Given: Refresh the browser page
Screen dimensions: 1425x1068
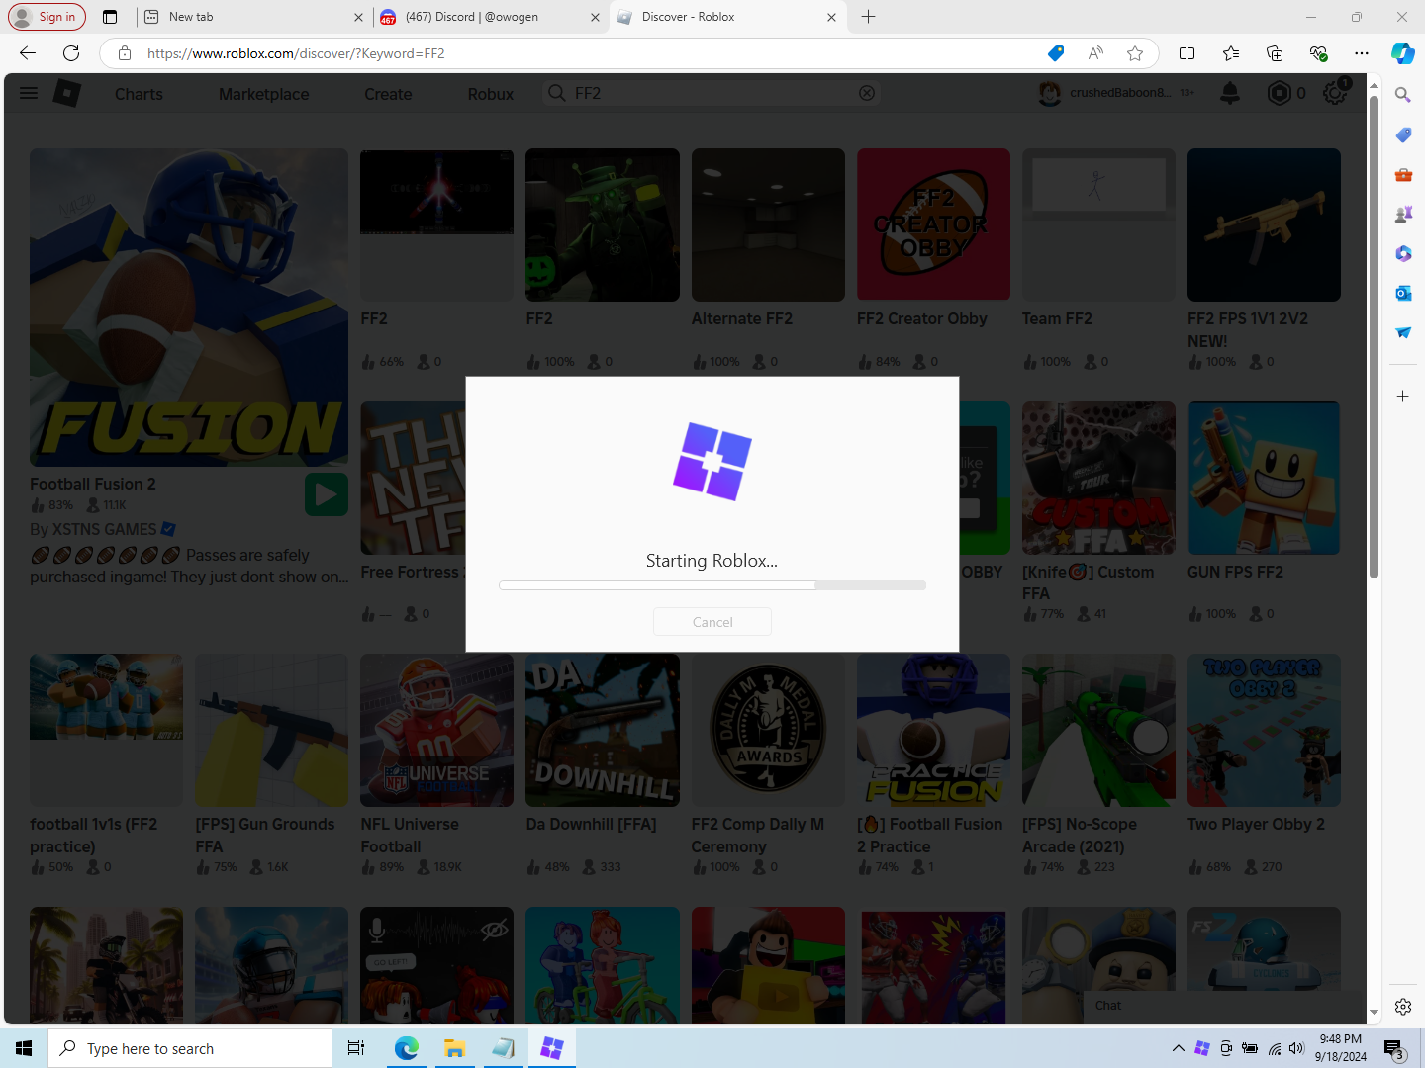Looking at the screenshot, I should click(71, 53).
